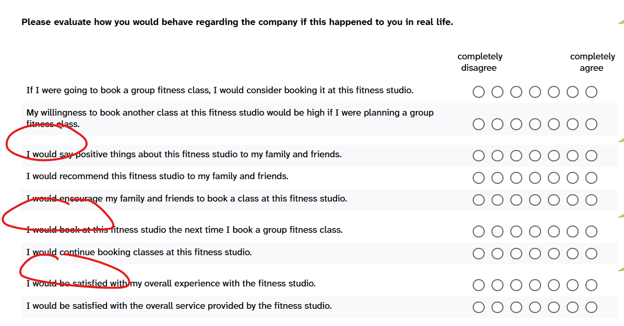Select 'completely agree' for considering booking at this studio

click(x=591, y=92)
